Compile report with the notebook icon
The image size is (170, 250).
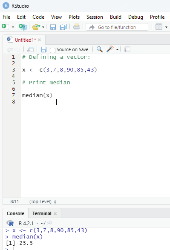point(127,49)
